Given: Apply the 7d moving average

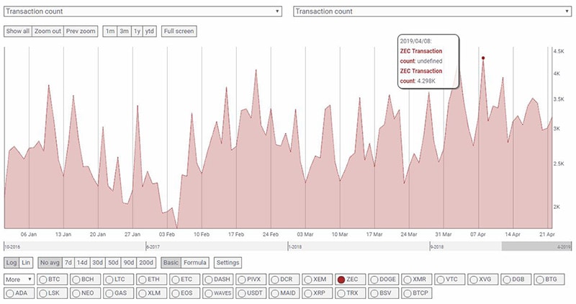Looking at the screenshot, I should [68, 262].
